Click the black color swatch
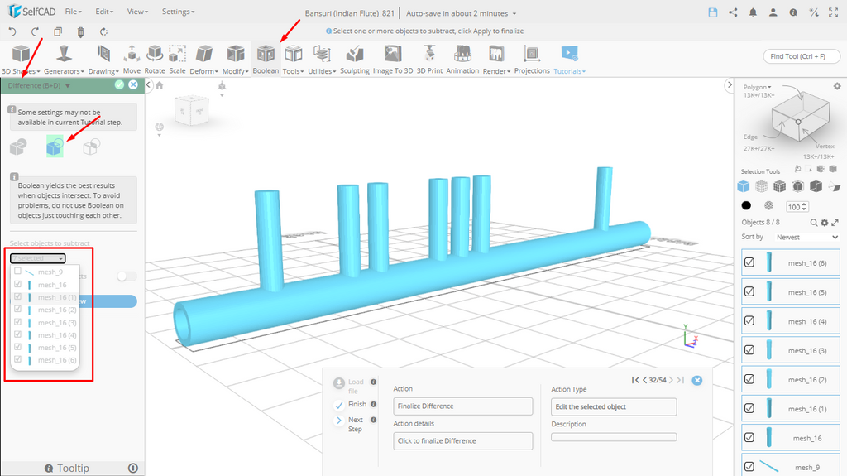 pos(746,205)
